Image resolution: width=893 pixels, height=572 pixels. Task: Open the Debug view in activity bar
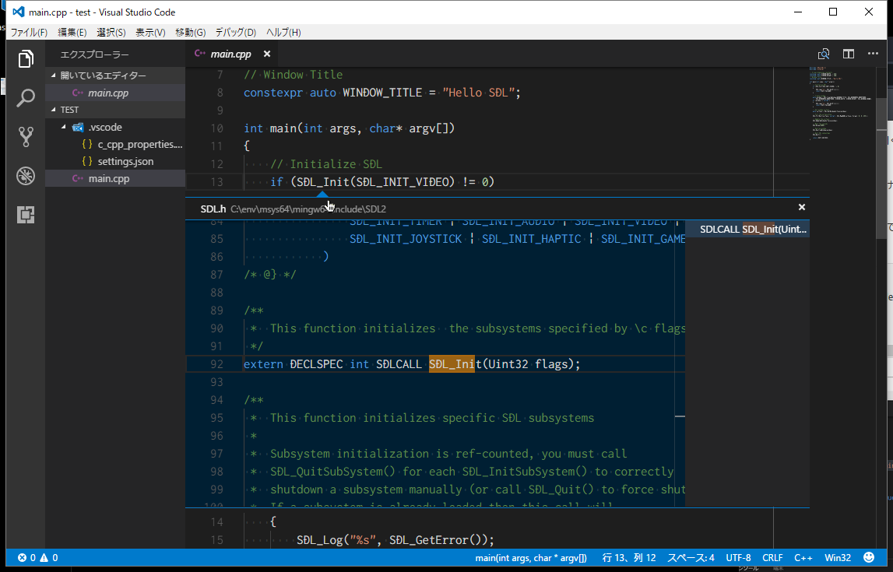coord(26,176)
